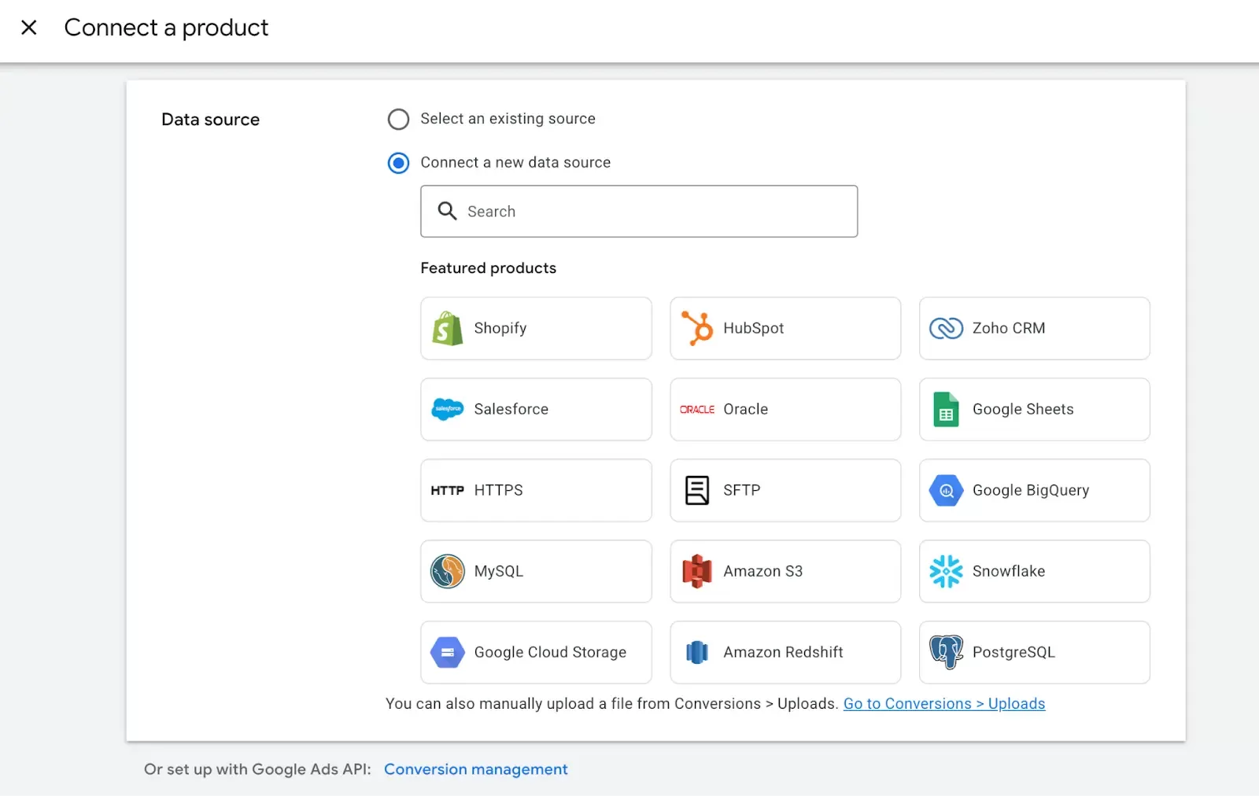The image size is (1259, 796).
Task: Select the Oracle product label
Action: click(x=746, y=409)
